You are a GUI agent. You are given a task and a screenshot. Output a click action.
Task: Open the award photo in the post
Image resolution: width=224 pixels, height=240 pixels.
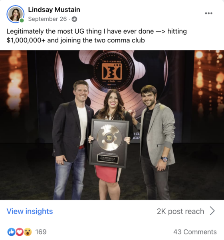112,125
